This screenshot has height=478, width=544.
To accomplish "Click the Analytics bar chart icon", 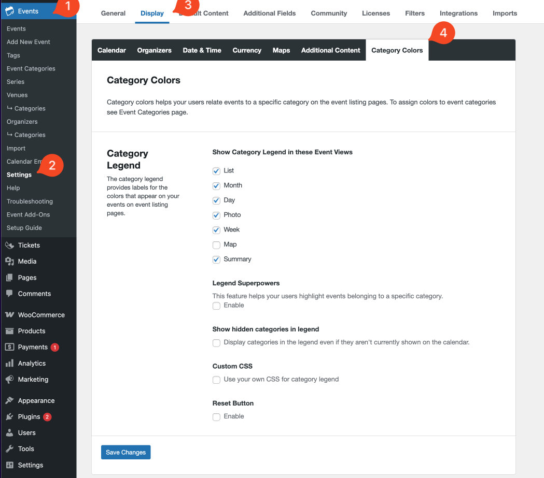I will 9,364.
